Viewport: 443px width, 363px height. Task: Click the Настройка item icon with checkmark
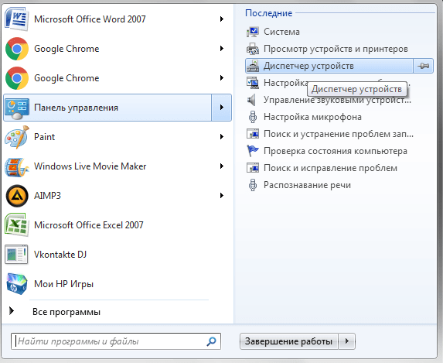(x=253, y=83)
